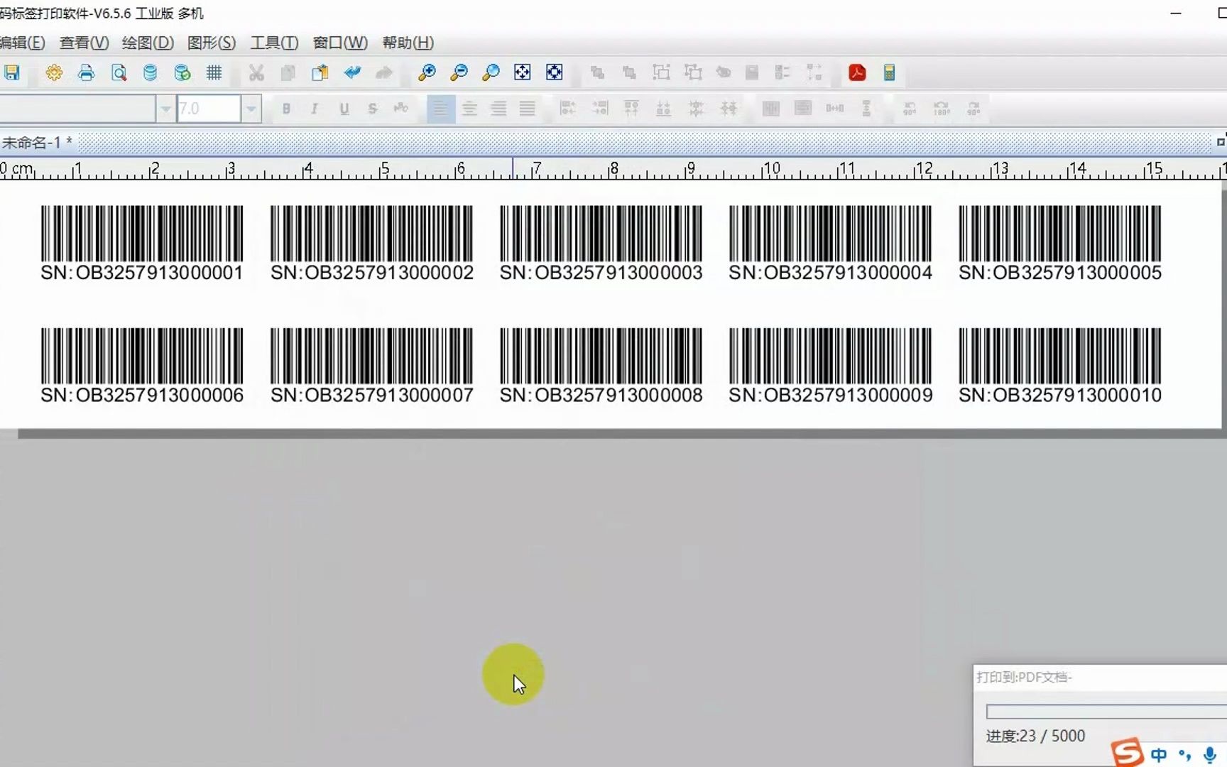The image size is (1227, 767).
Task: Open the 窗口(W) menu
Action: 340,43
